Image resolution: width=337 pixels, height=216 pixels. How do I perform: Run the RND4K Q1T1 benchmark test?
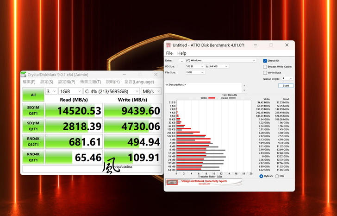point(33,157)
